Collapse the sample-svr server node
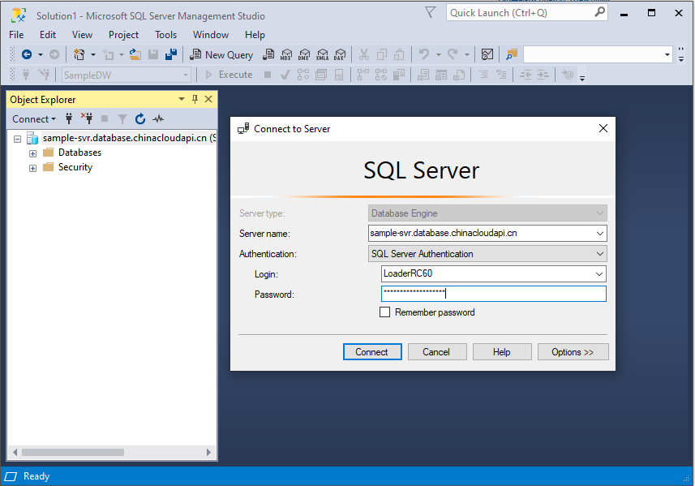The height and width of the screenshot is (486, 695). pos(18,139)
